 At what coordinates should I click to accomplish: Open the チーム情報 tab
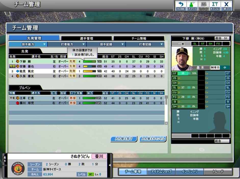pyautogui.click(x=139, y=38)
